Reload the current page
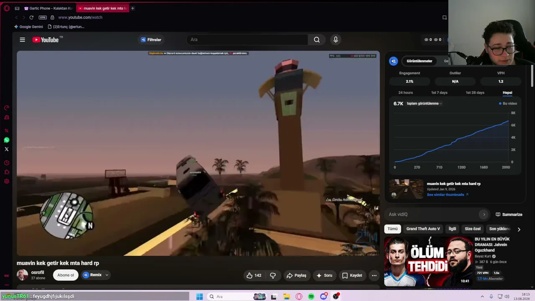Screen dimensions: 535x301 [x=31, y=18]
